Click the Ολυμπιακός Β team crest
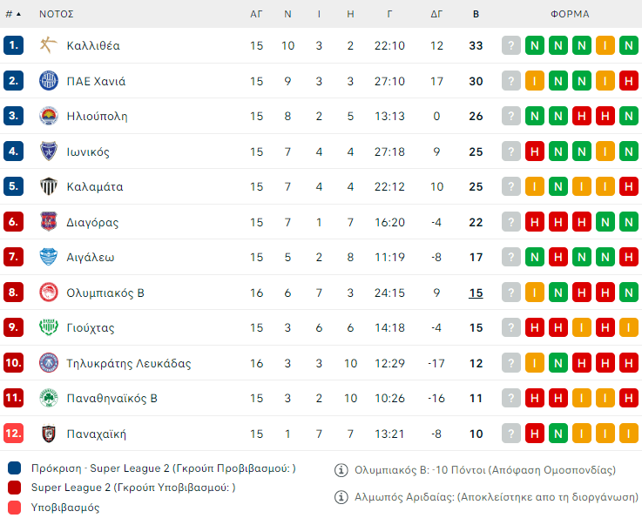Viewport: 642px width, 518px height. [x=48, y=293]
